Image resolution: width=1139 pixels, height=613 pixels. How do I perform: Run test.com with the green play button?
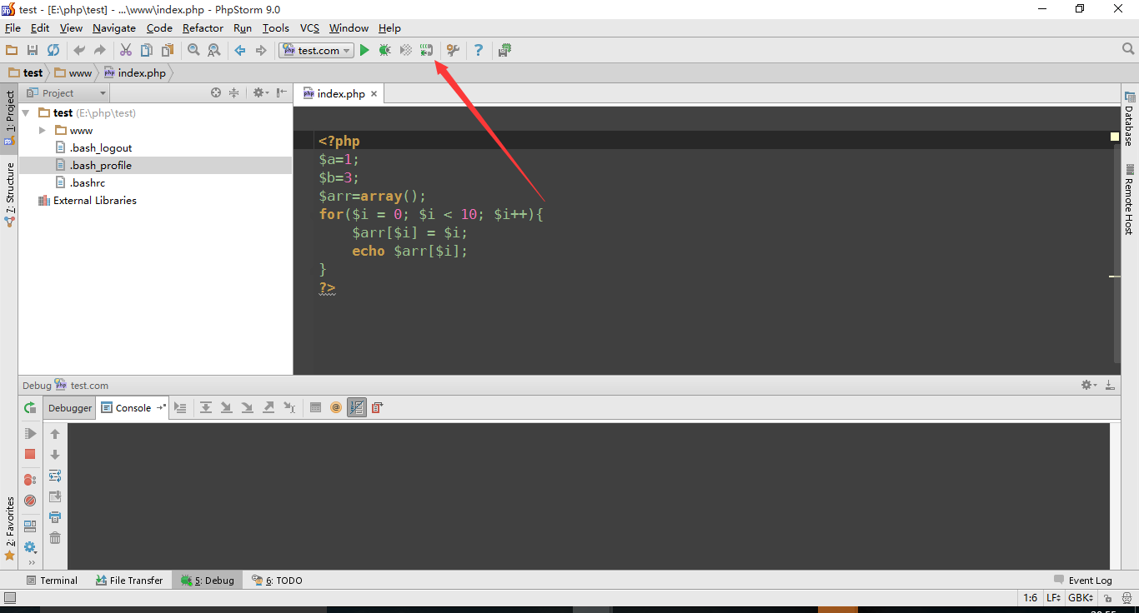(x=364, y=51)
